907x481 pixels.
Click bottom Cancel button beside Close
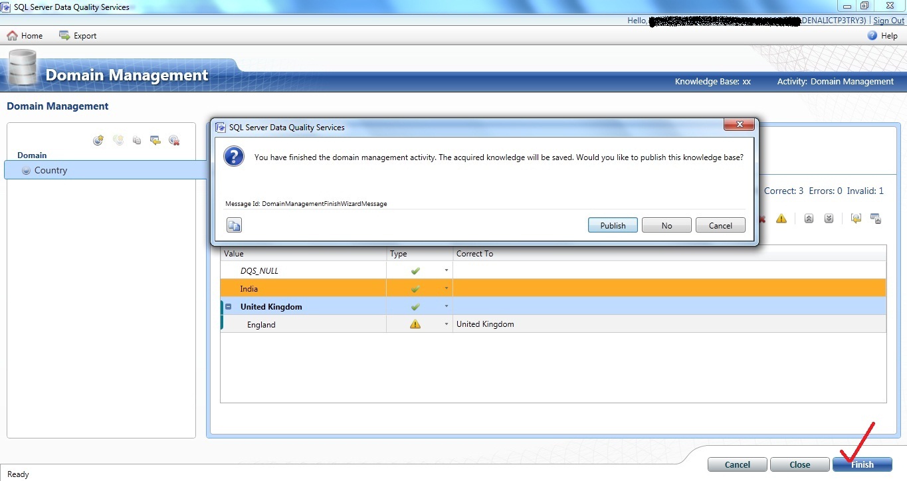pyautogui.click(x=738, y=464)
